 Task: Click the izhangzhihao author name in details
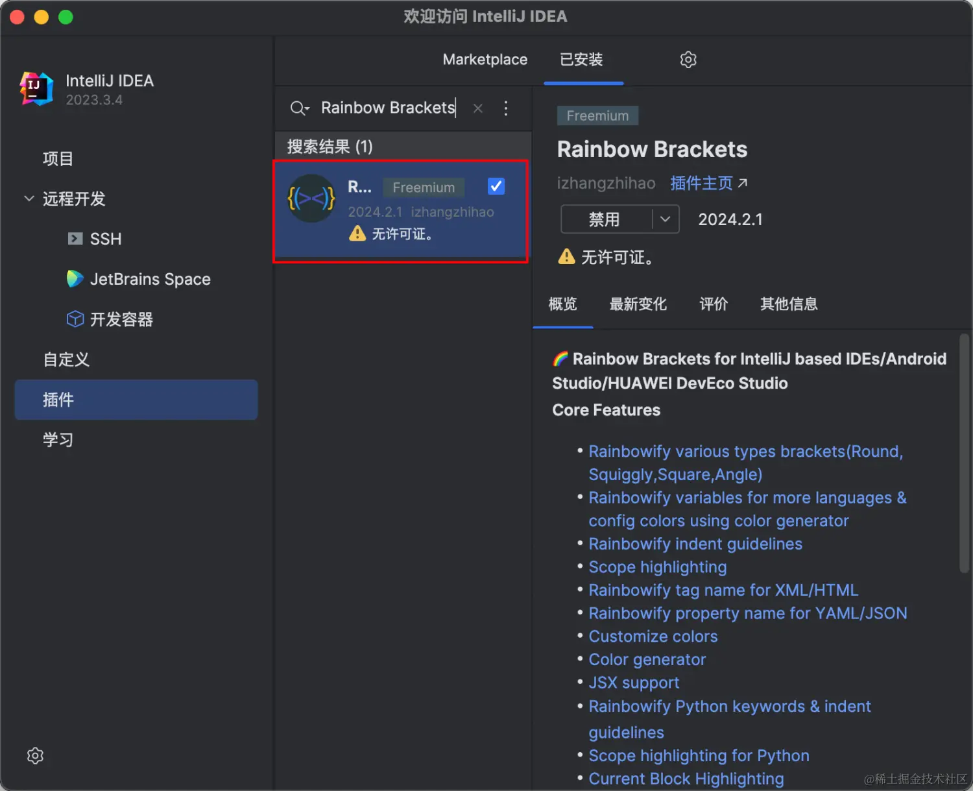[606, 184]
